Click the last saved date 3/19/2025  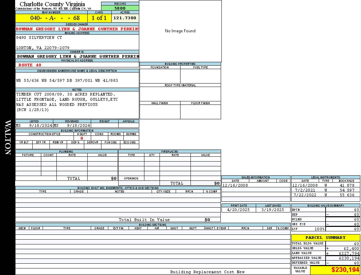pos(273,210)
